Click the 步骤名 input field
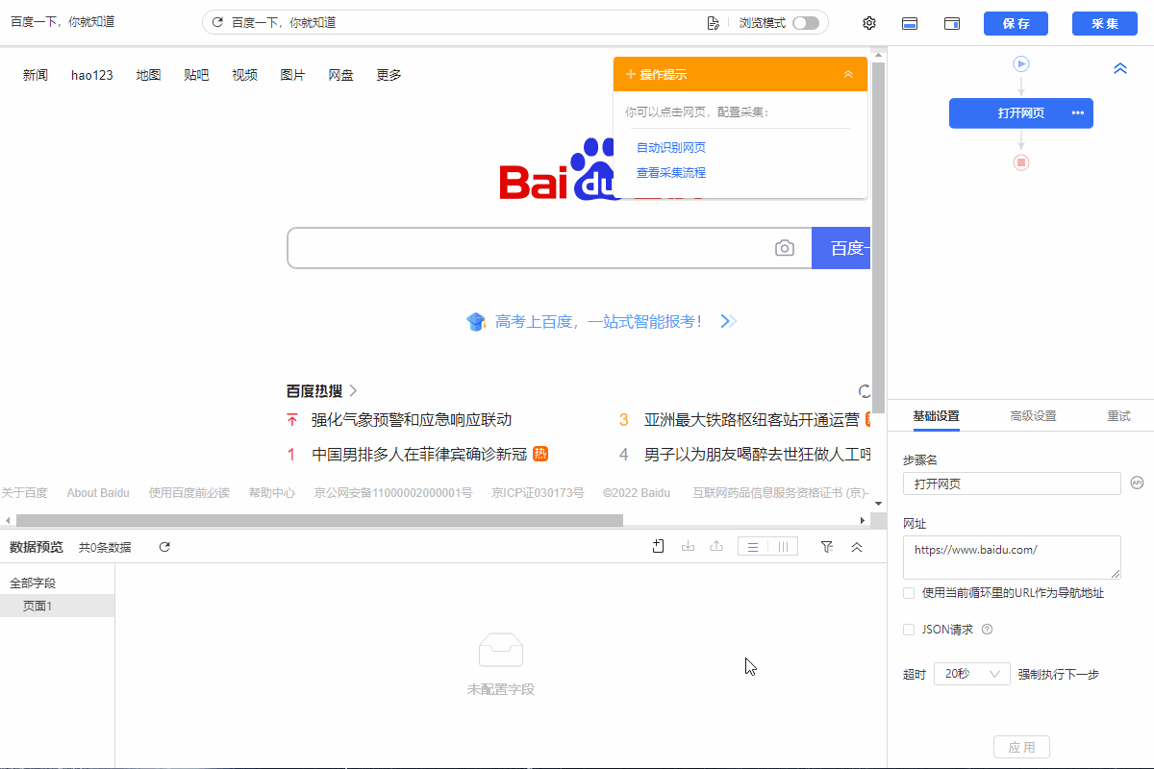This screenshot has height=769, width=1154. [x=1012, y=484]
